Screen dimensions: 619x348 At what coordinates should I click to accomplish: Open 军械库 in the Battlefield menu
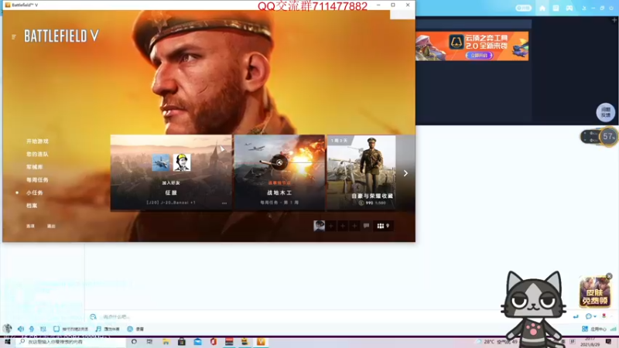tap(35, 167)
